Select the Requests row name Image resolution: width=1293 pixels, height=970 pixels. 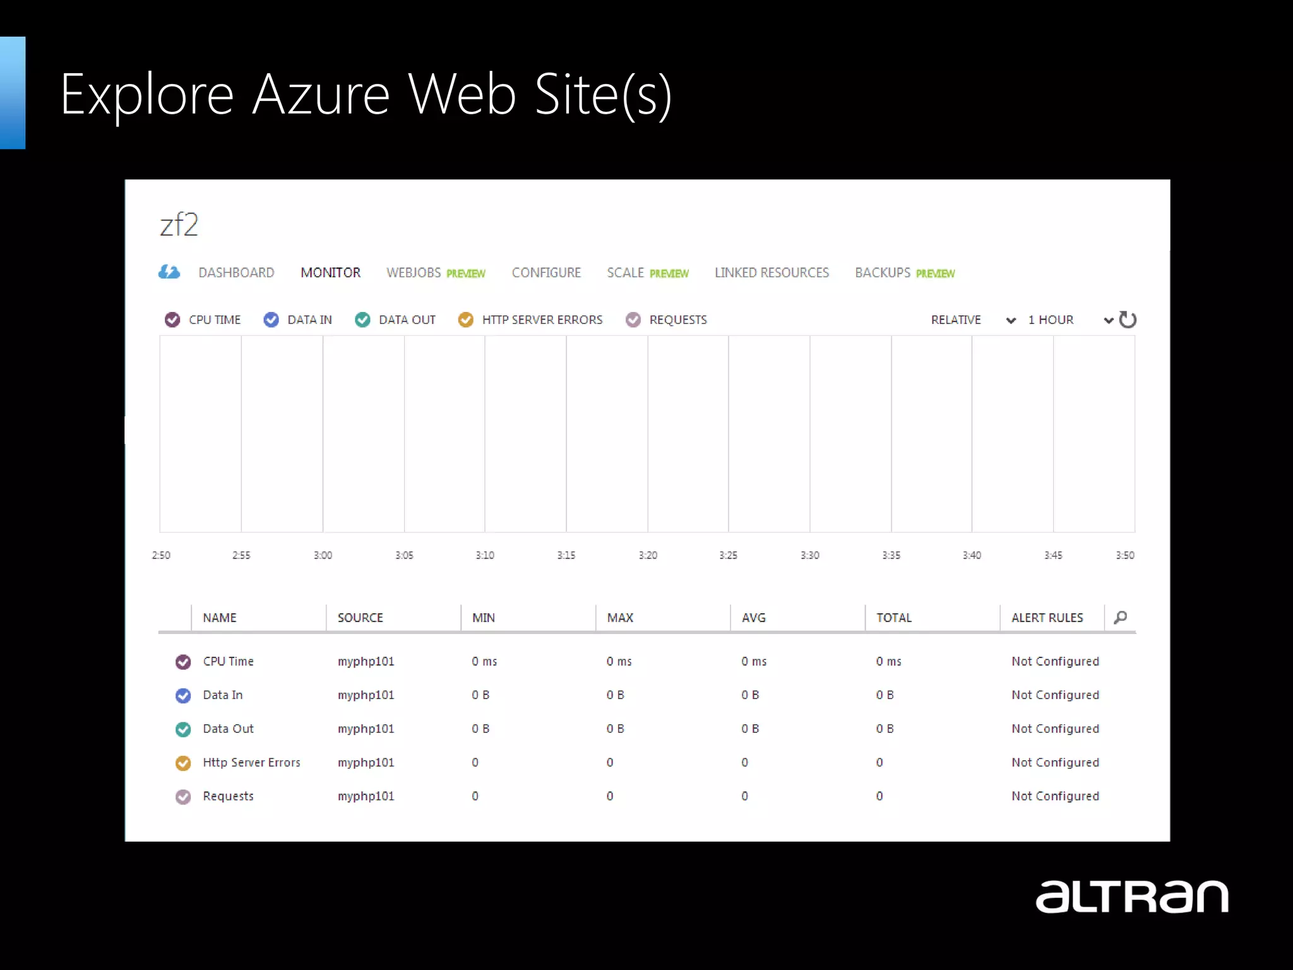coord(228,796)
